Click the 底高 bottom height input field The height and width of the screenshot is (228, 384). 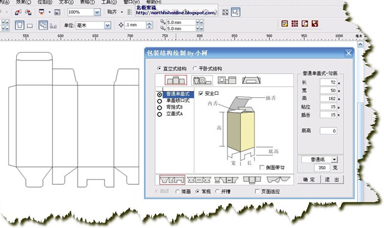tap(328, 131)
